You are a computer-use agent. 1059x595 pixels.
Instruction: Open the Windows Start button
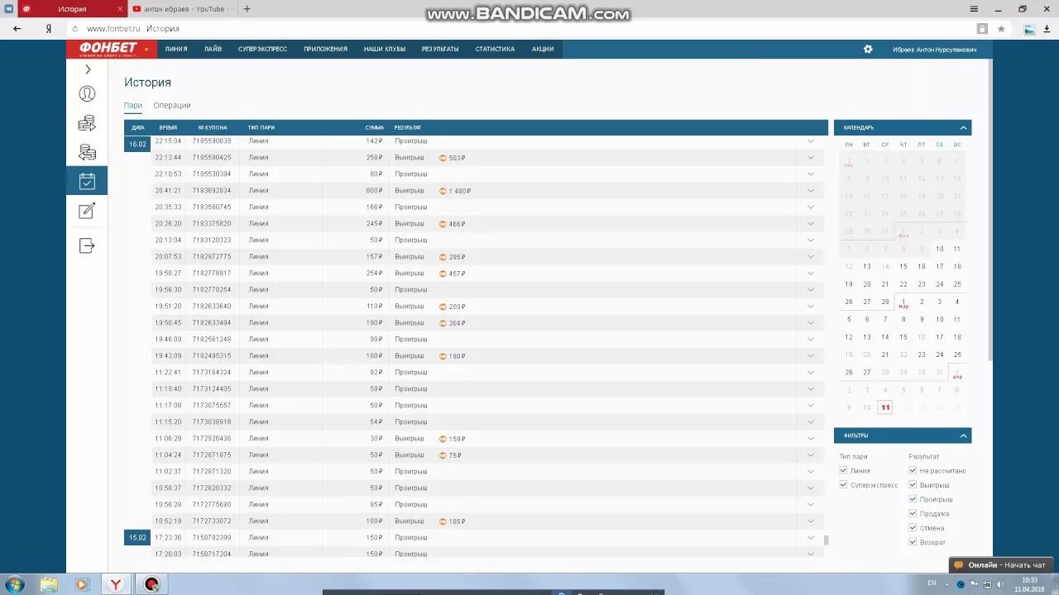(14, 584)
